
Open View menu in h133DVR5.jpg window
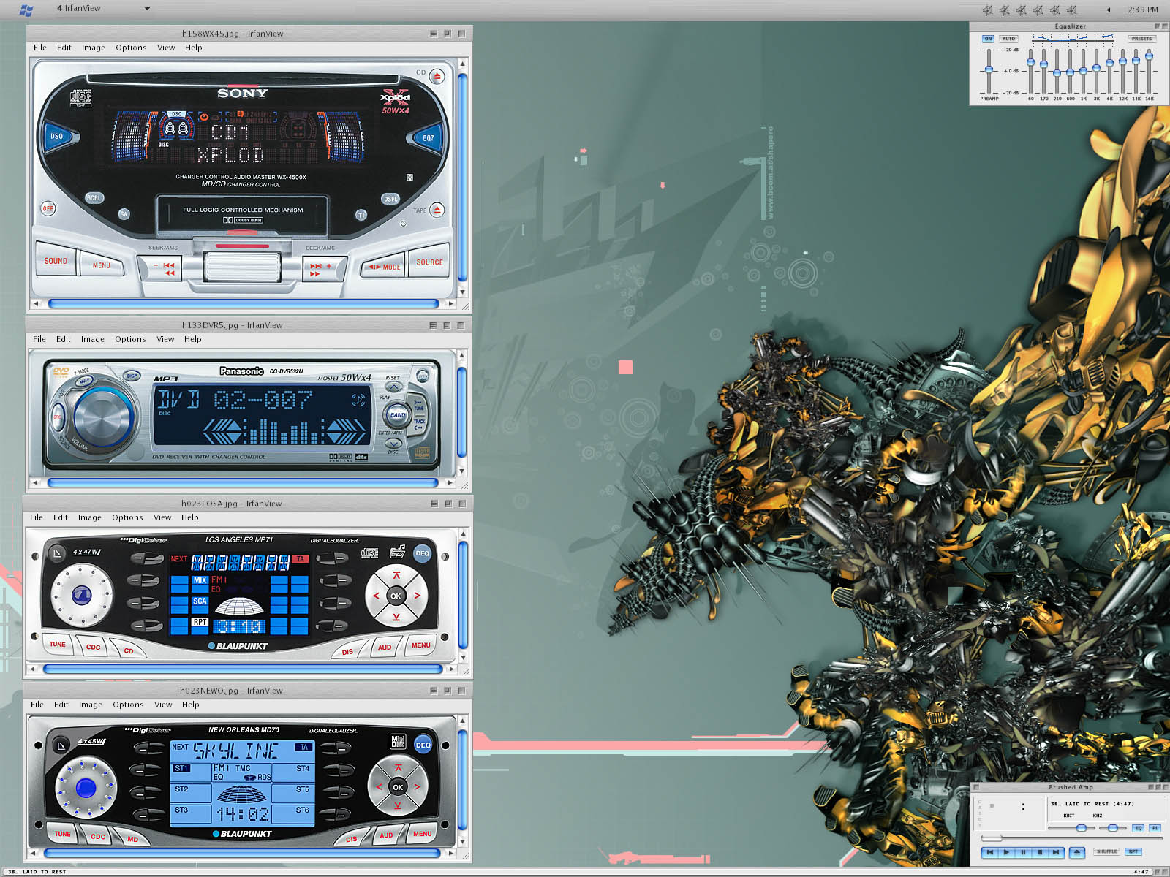click(x=165, y=339)
